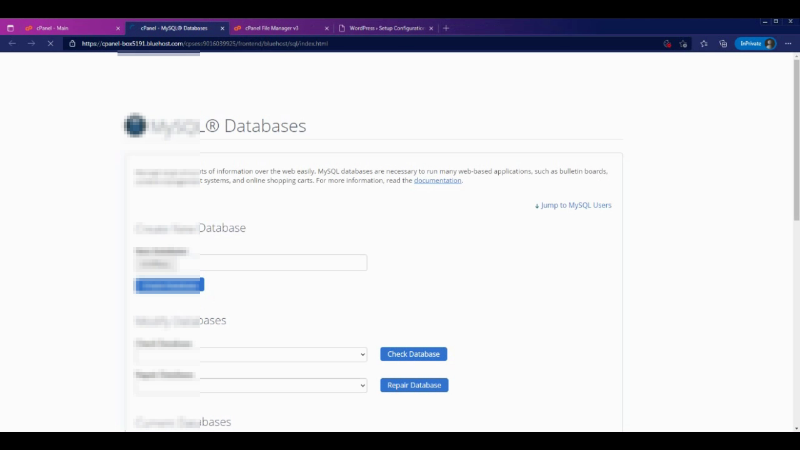Open the tracking prevention icon in address bar

[x=667, y=44]
